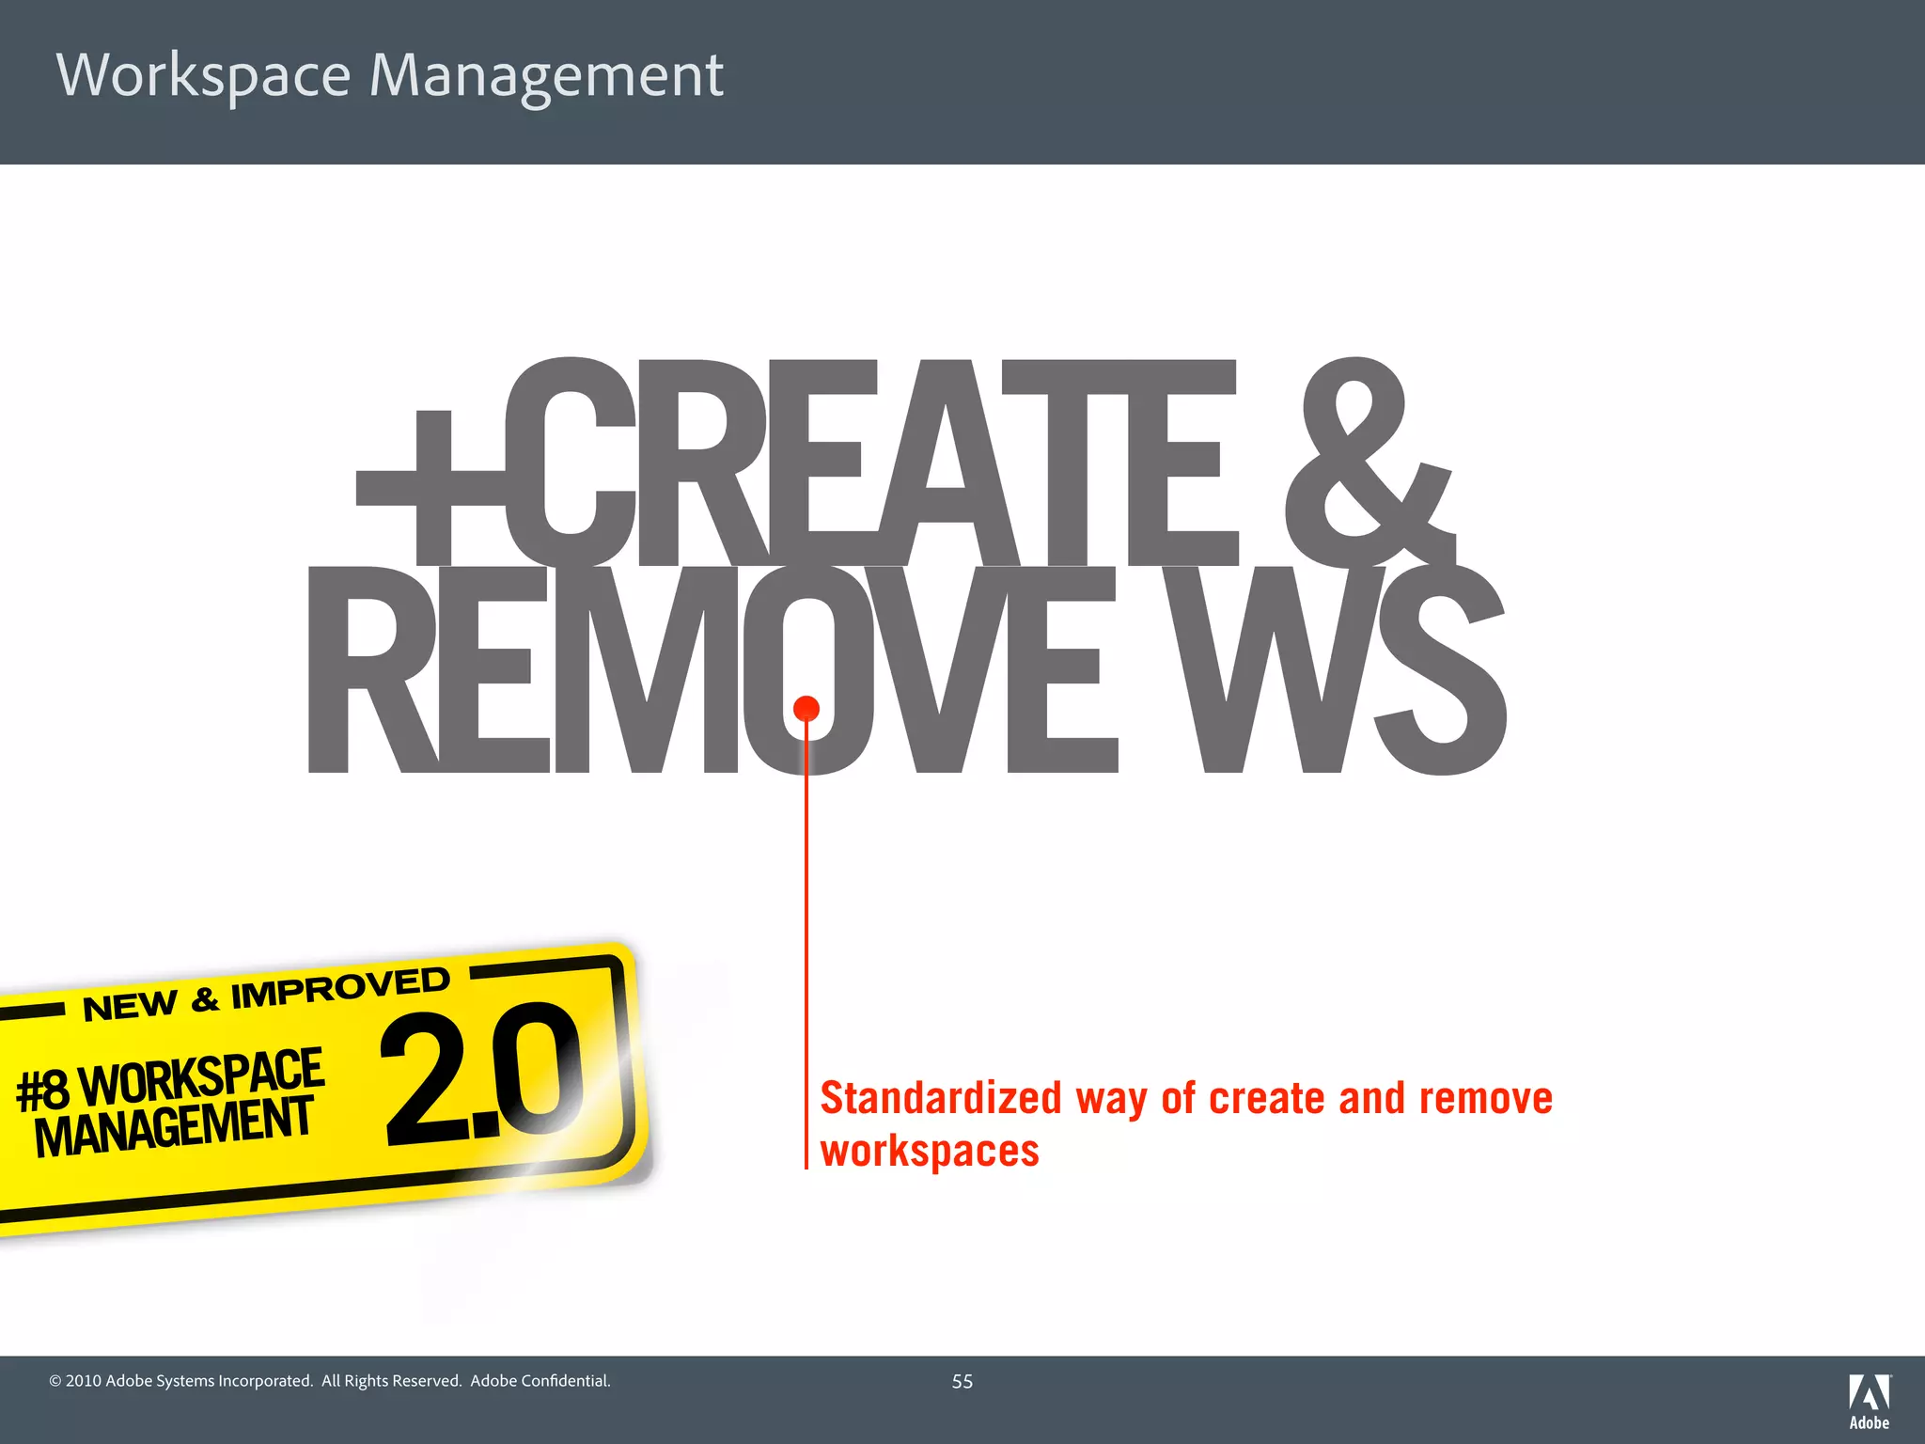This screenshot has width=1925, height=1444.
Task: Click the 'REMOVE WS' headline text
Action: pyautogui.click(x=908, y=669)
